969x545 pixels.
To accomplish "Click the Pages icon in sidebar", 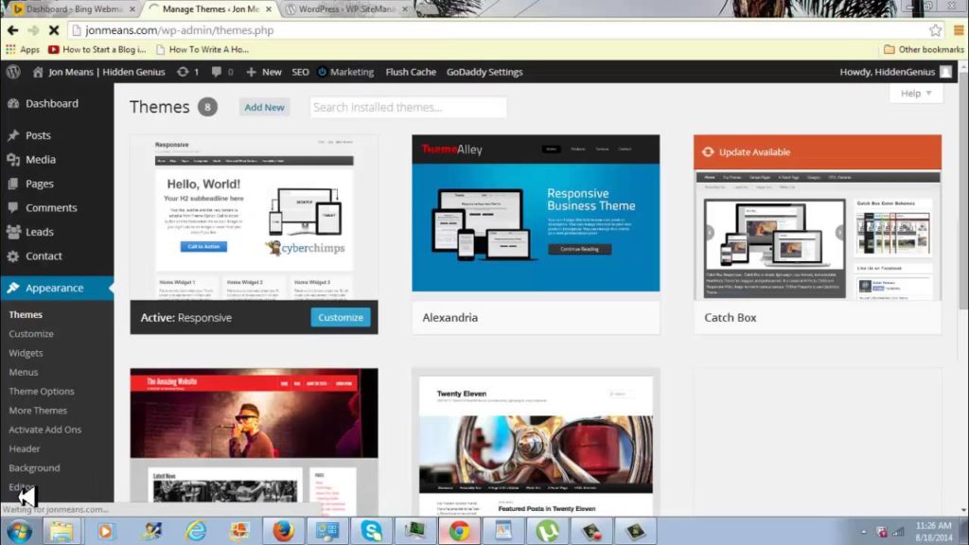I will pyautogui.click(x=13, y=184).
